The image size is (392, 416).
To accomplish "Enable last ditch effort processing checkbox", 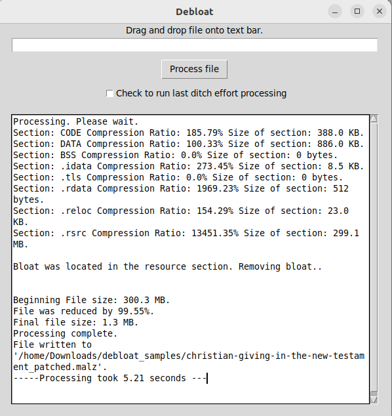I will point(109,93).
